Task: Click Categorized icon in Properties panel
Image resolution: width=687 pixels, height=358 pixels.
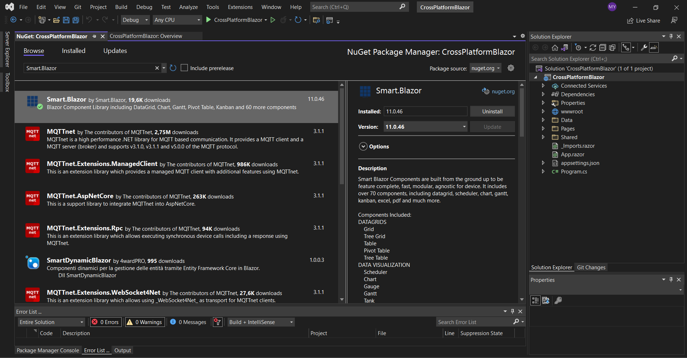Action: (535, 300)
